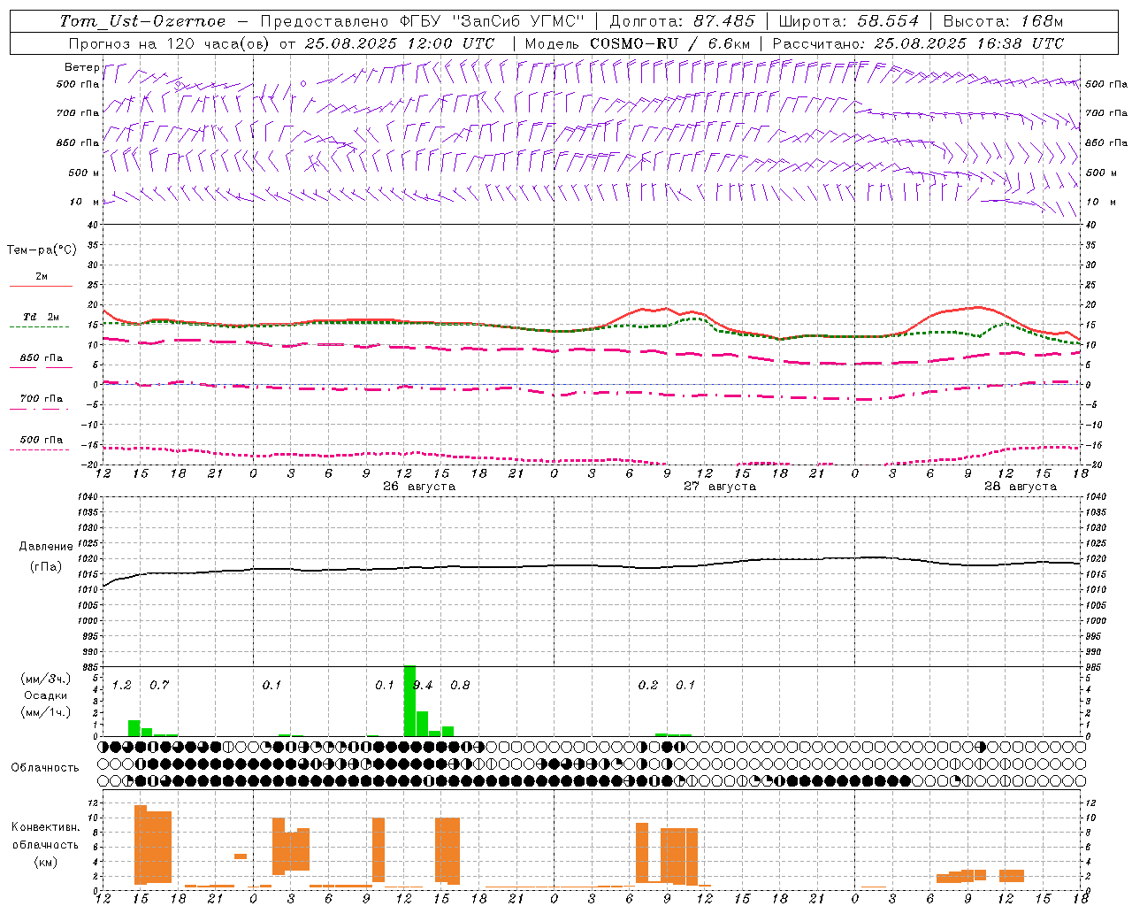Viewport: 1132px width, 906px height.
Task: Click the 28 августа date label
Action: pos(1021,487)
